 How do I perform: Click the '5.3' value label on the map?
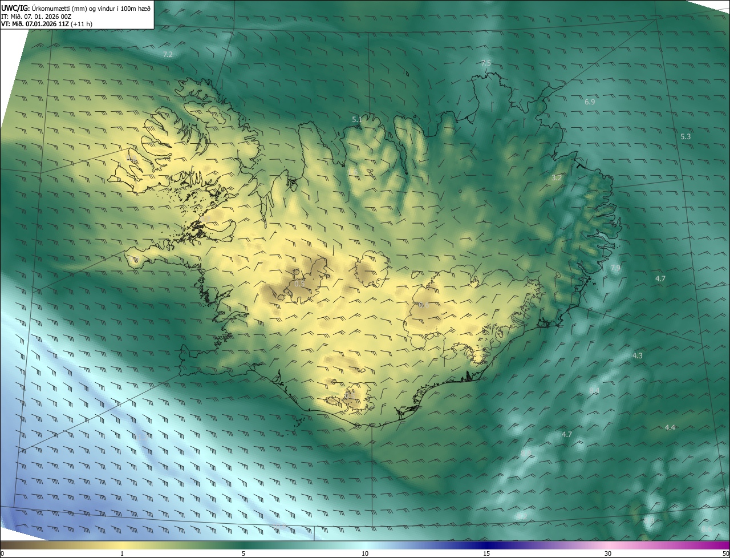click(686, 137)
